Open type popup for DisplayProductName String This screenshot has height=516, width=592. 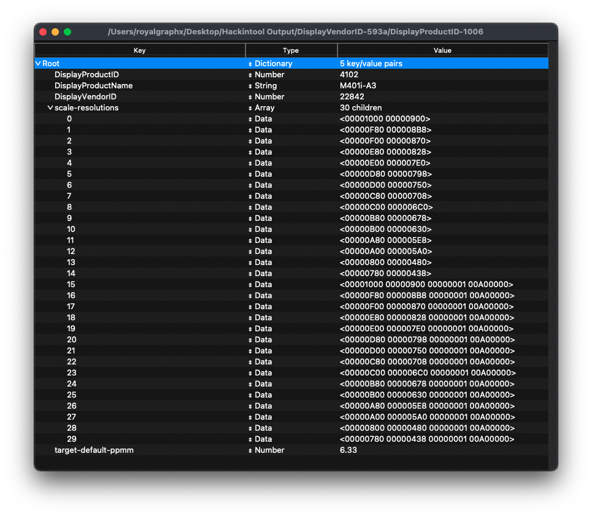click(x=250, y=86)
